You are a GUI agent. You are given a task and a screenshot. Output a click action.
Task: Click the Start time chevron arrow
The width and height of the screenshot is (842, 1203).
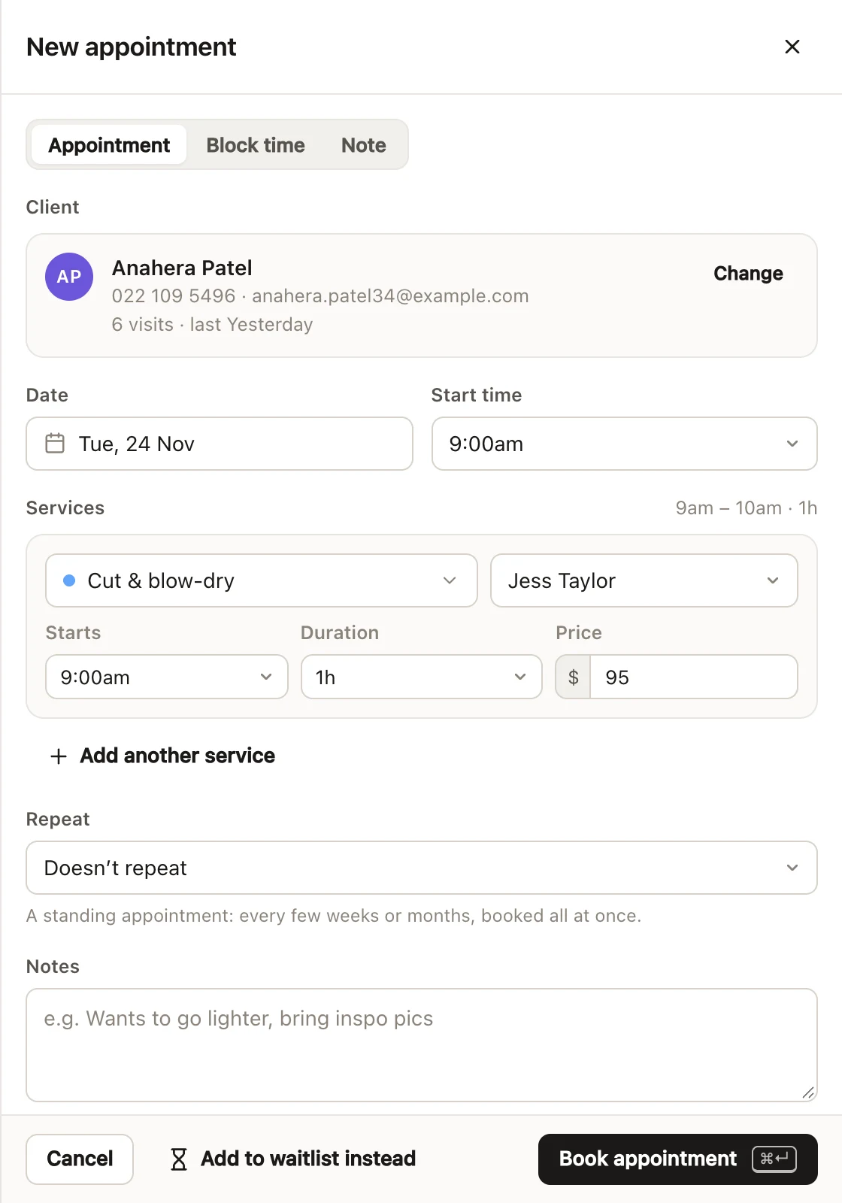[x=792, y=444]
